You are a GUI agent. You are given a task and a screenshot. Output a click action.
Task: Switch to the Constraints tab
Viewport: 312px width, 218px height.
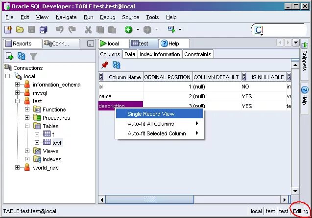click(x=198, y=54)
